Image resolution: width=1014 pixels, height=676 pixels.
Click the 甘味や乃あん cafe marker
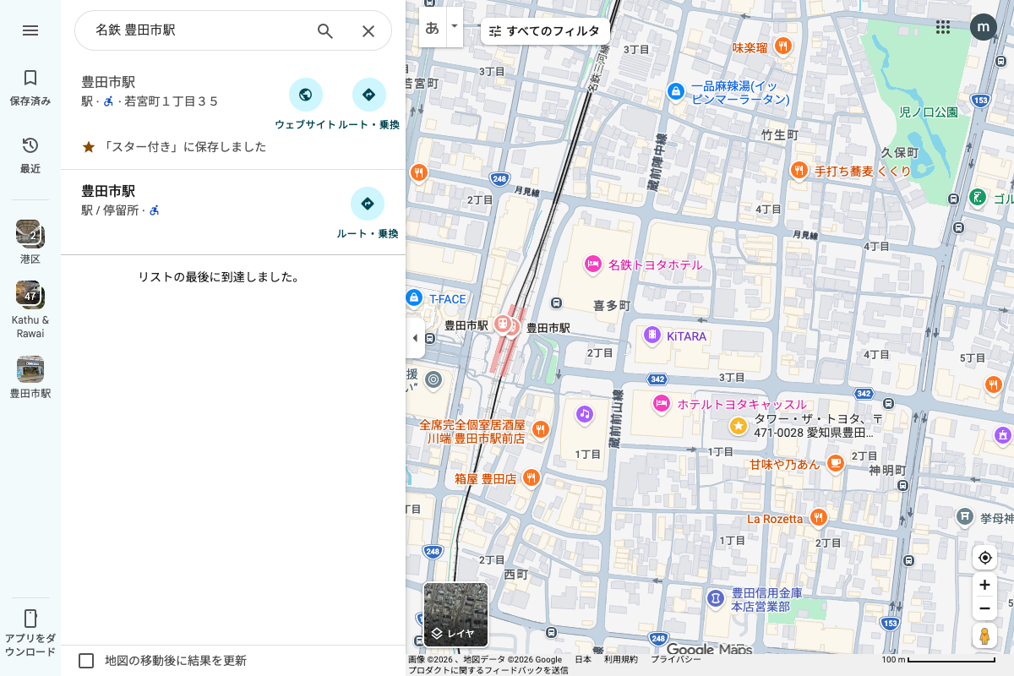pyautogui.click(x=836, y=463)
